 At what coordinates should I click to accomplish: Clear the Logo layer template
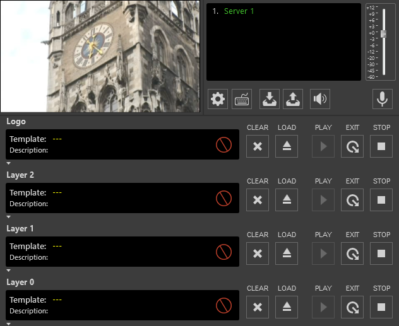tap(258, 146)
